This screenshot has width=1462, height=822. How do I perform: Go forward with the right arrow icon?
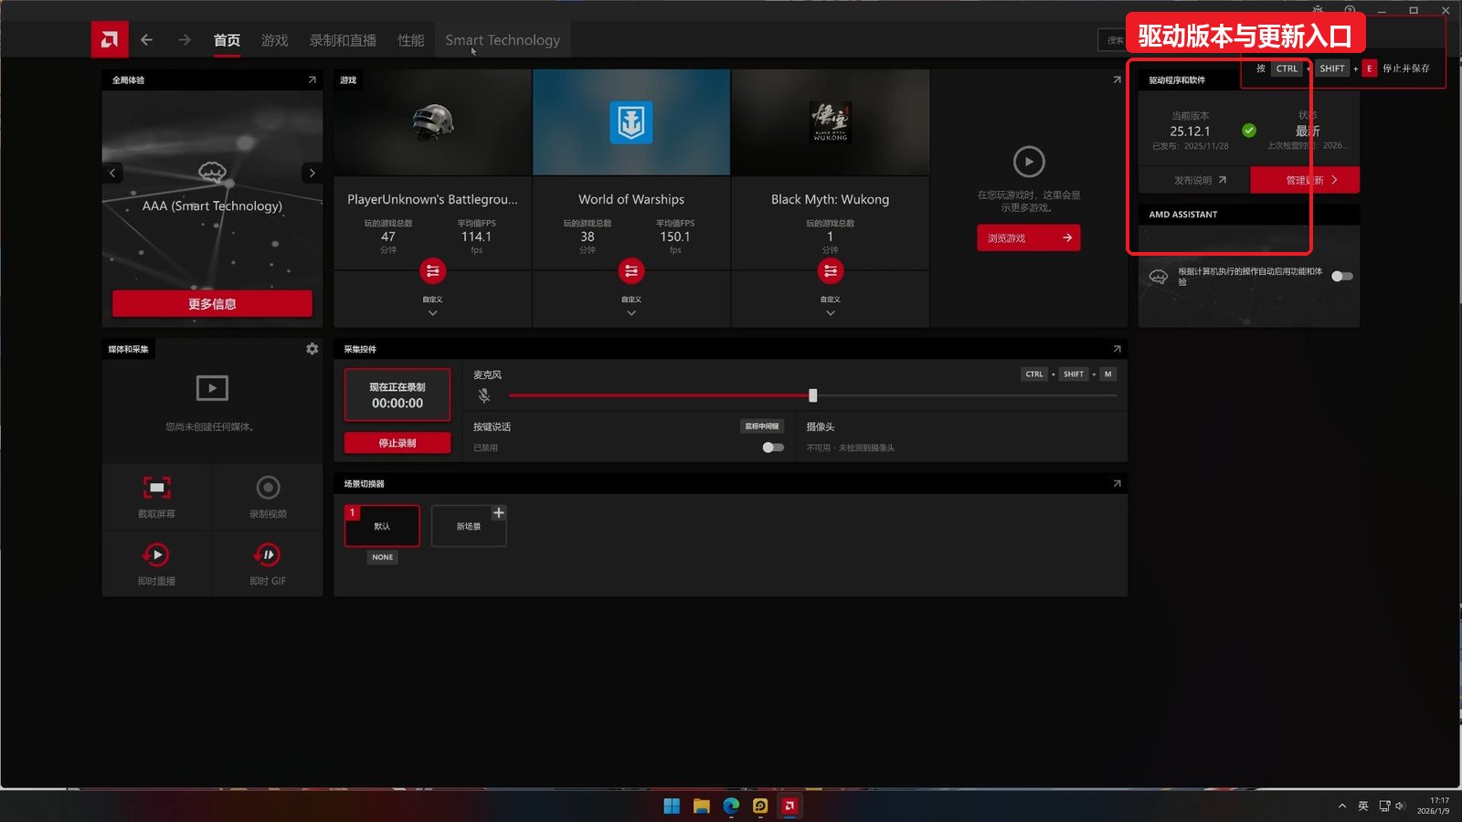pos(185,40)
